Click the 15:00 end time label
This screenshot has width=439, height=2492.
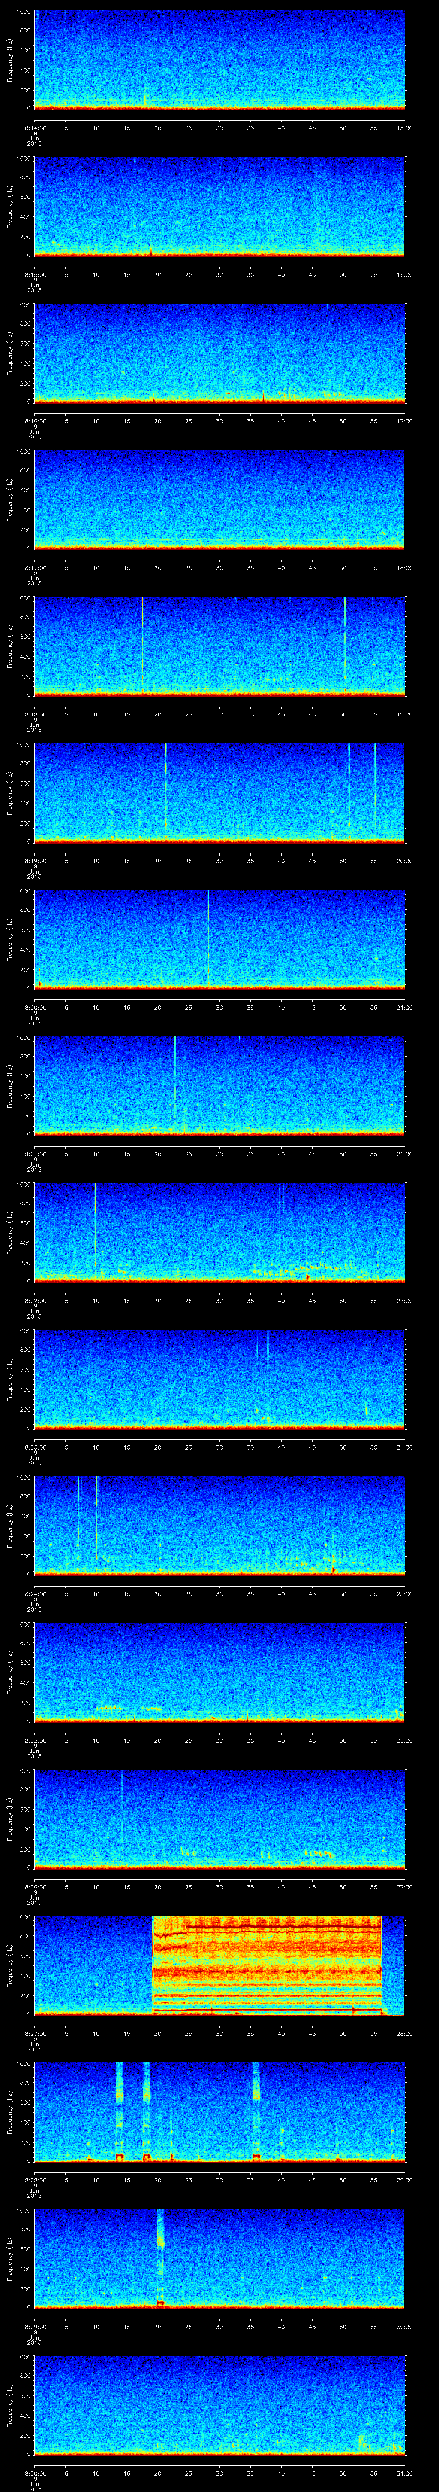[x=405, y=128]
